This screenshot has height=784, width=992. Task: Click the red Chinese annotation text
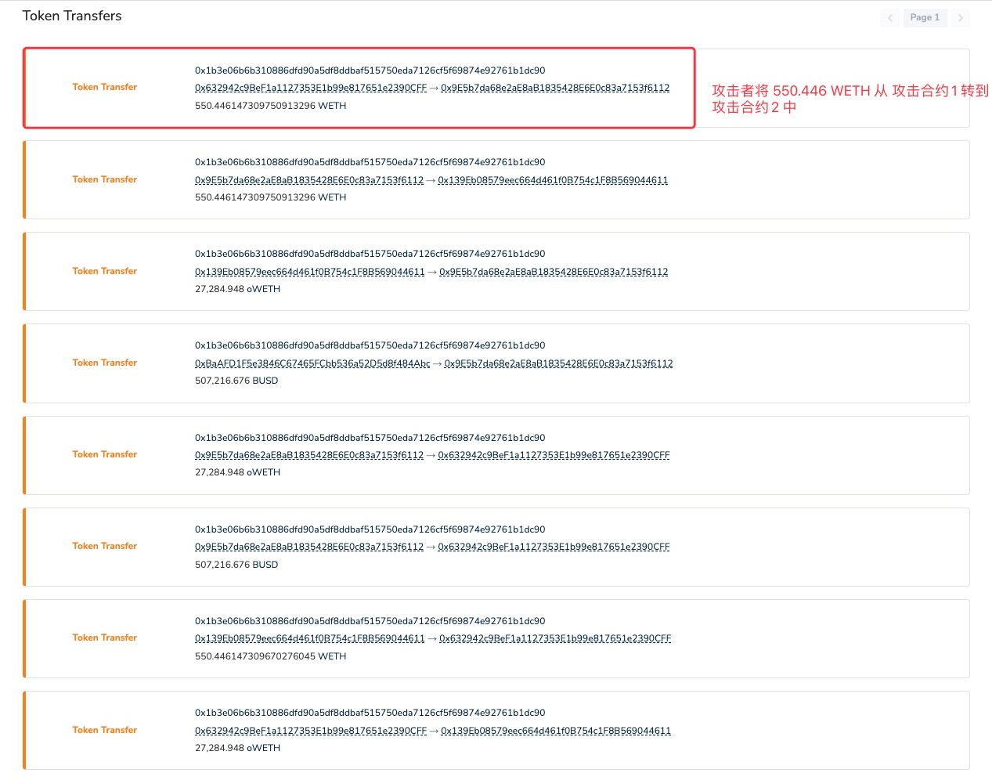pos(850,99)
